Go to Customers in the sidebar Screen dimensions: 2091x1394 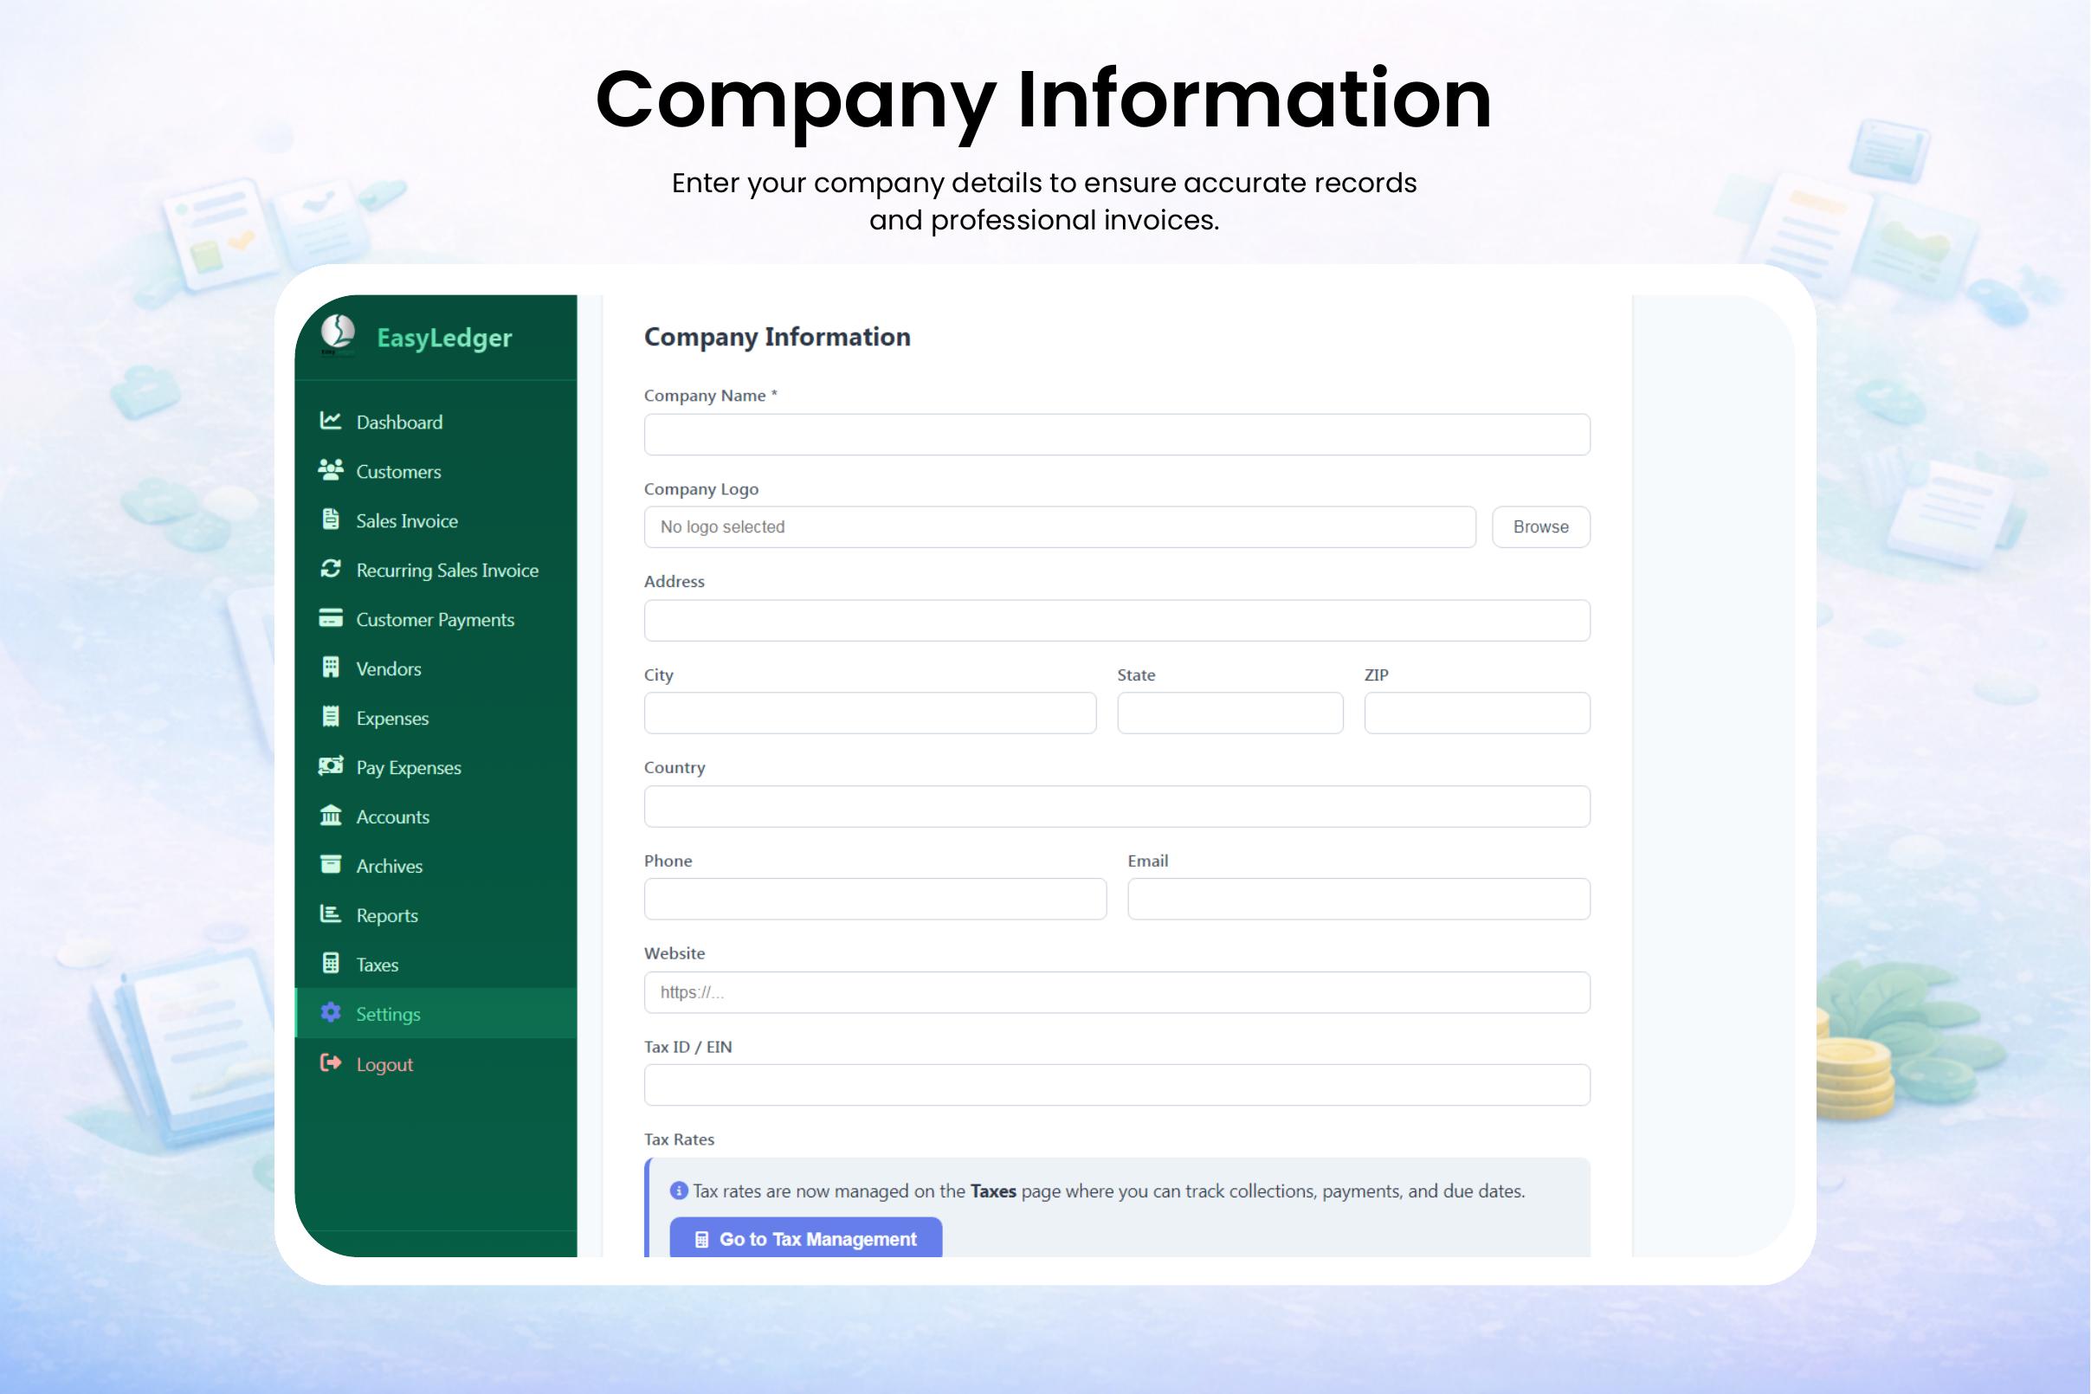(x=398, y=472)
